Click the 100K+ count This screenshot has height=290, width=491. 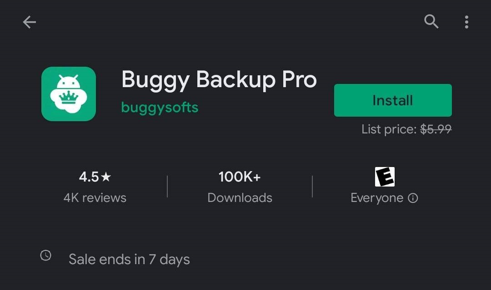pos(240,177)
